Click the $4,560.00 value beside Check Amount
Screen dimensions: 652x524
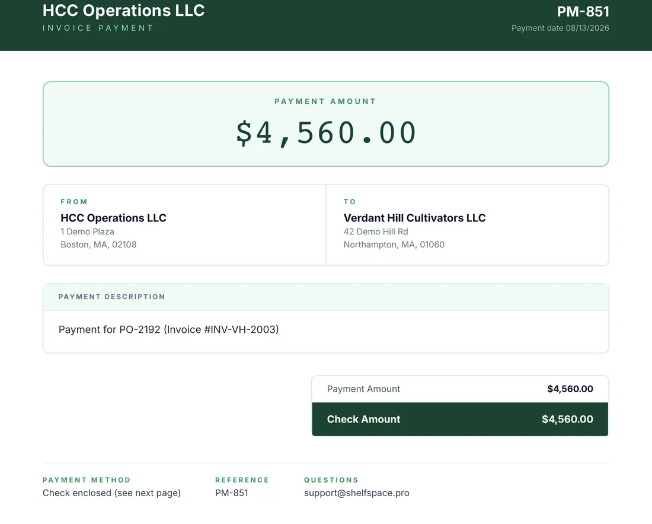[567, 419]
